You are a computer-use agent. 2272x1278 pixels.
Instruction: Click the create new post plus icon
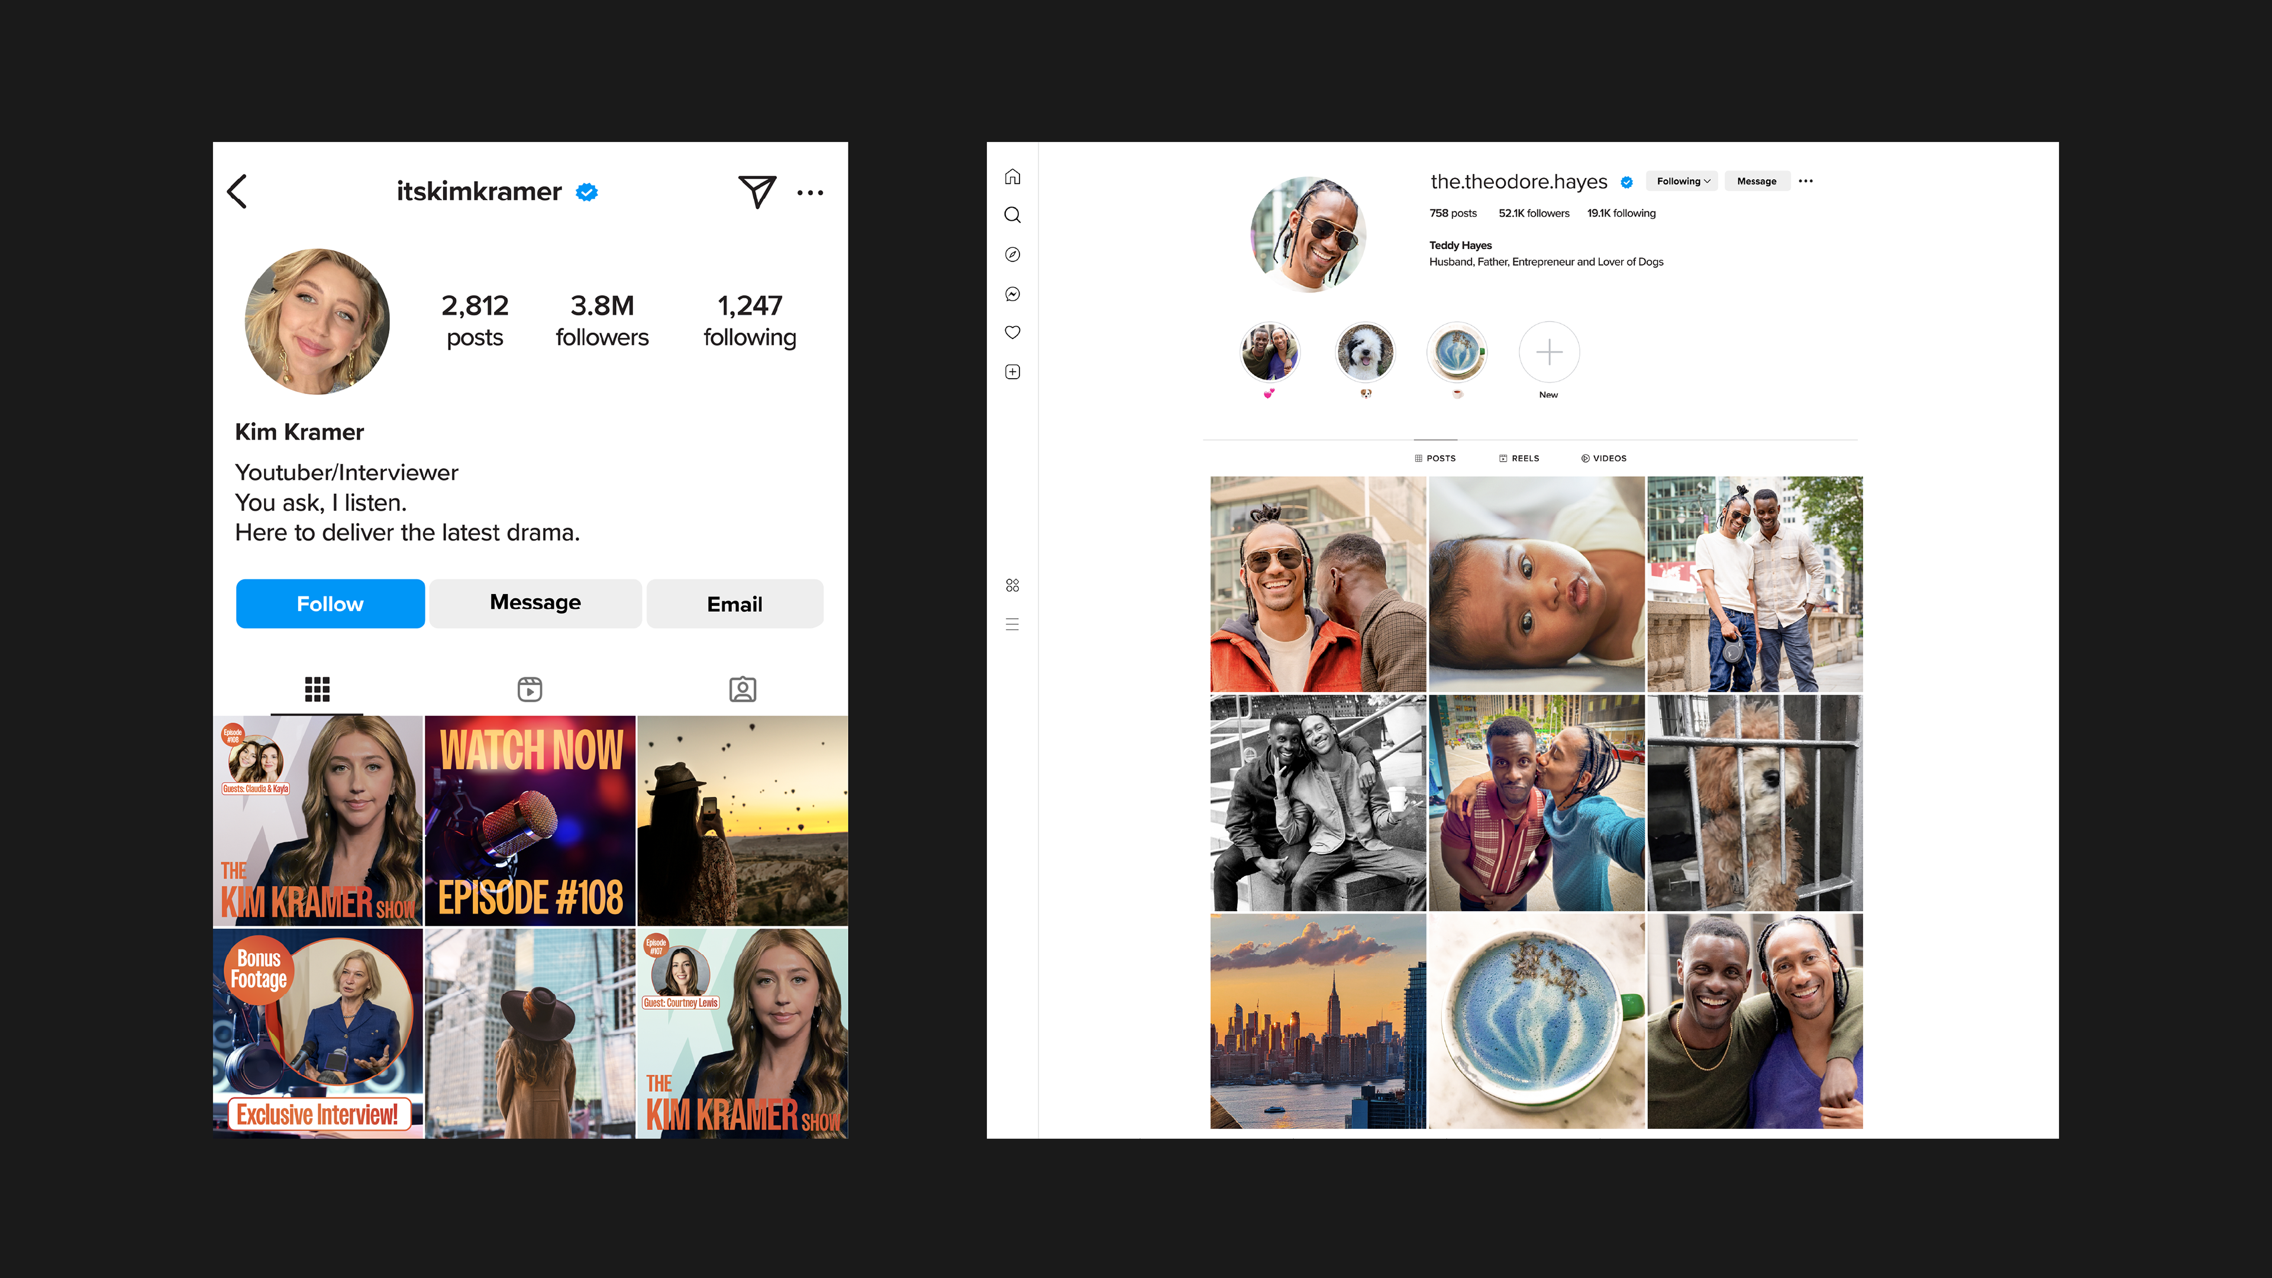pyautogui.click(x=1012, y=372)
